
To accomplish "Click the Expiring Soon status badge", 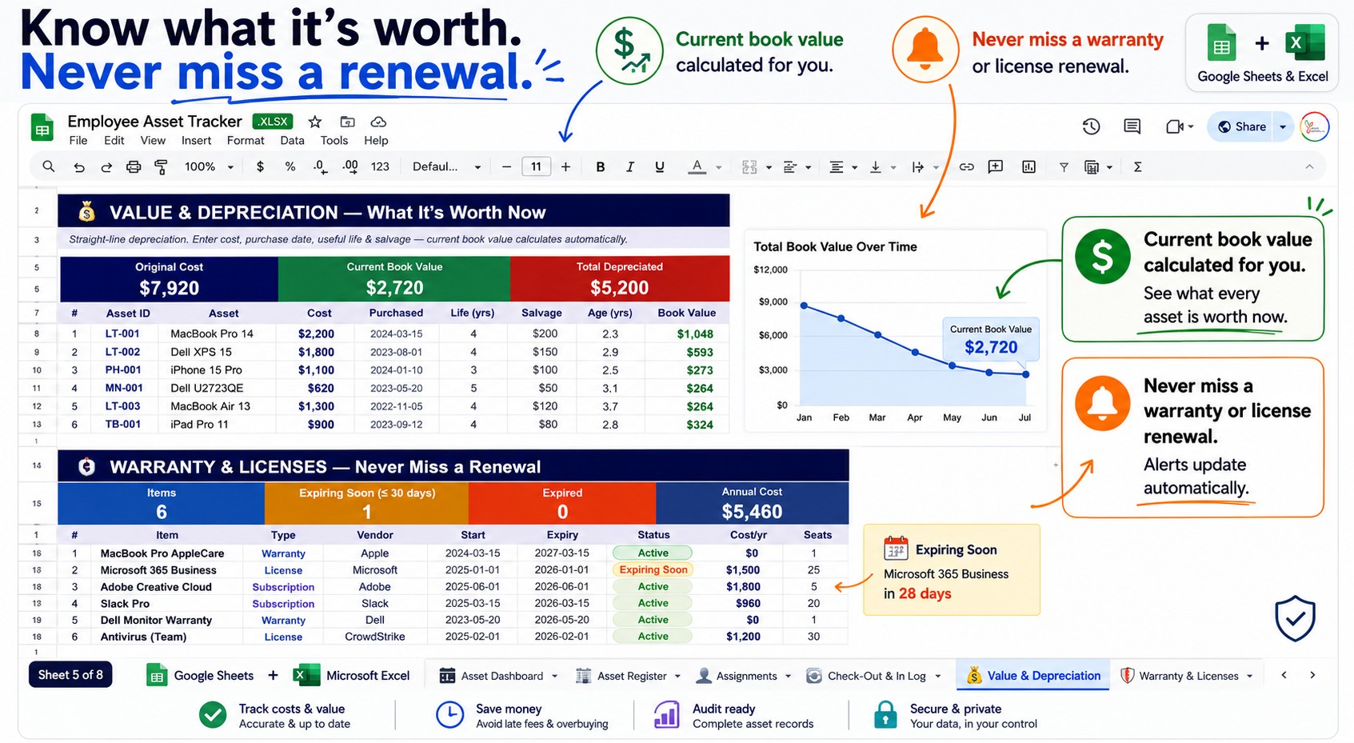I will coord(653,569).
